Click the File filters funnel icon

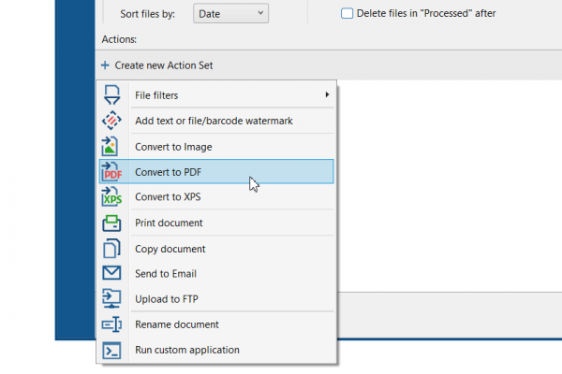coord(111,94)
